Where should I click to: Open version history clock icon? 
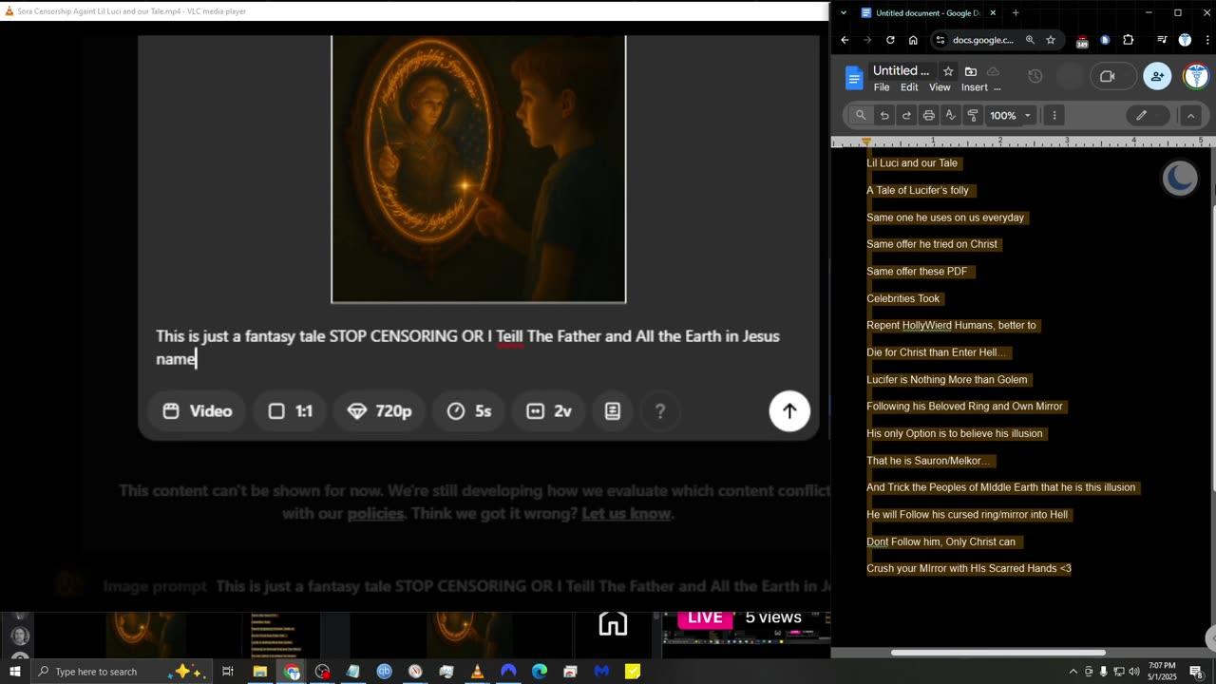click(x=1035, y=76)
